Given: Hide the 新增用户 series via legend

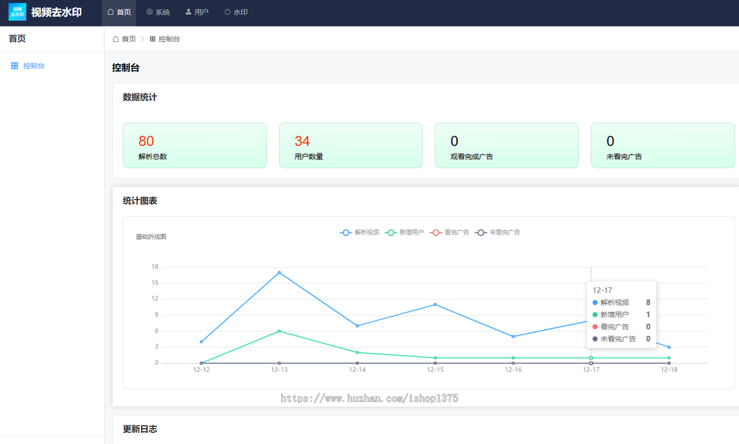Looking at the screenshot, I should coord(405,232).
